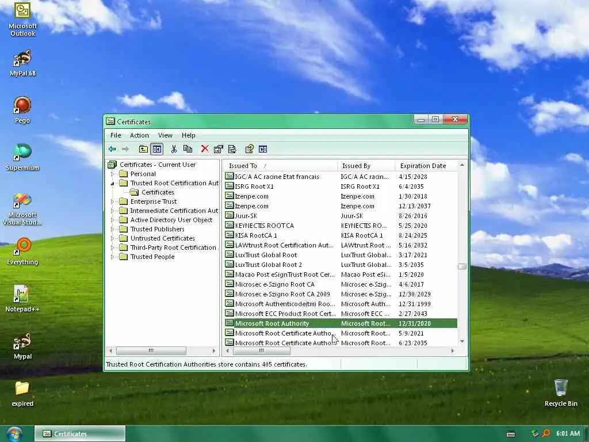
Task: Expand the Third-Party Root Certification node
Action: (x=112, y=247)
